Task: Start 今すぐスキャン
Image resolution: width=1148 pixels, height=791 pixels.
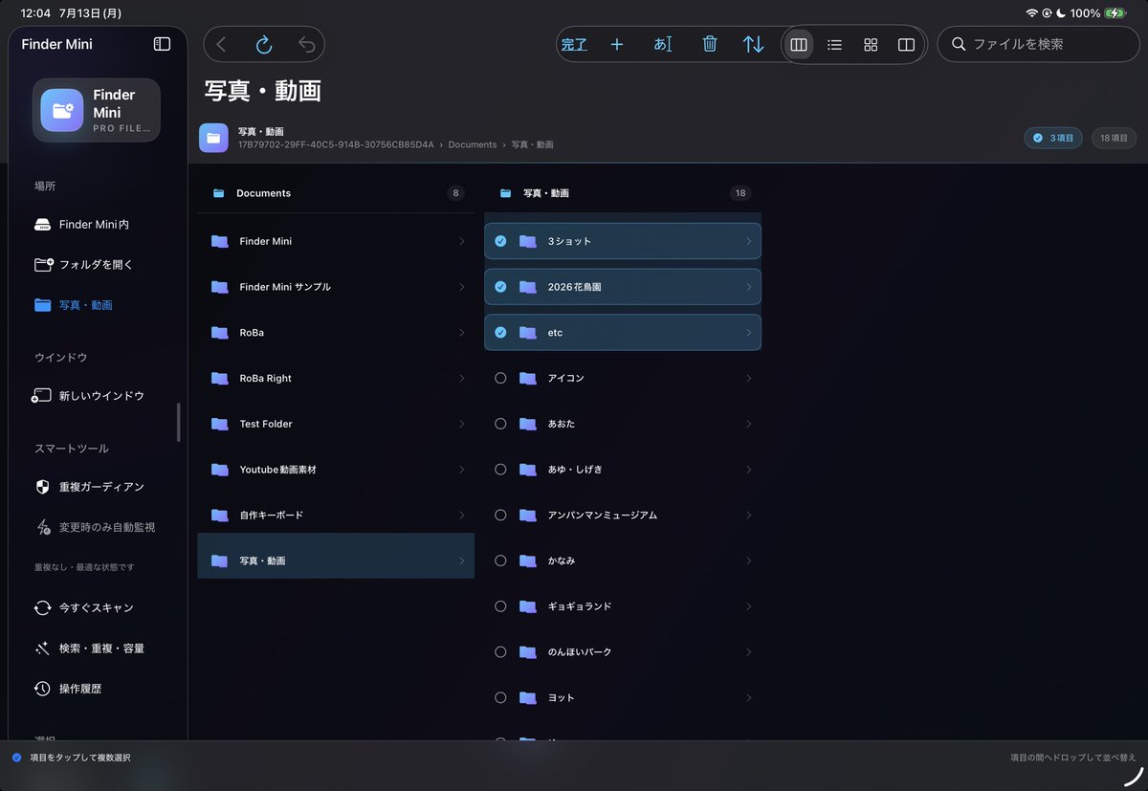Action: 94,607
